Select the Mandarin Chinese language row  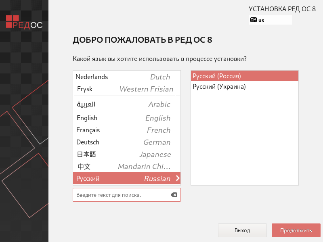pyautogui.click(x=127, y=166)
